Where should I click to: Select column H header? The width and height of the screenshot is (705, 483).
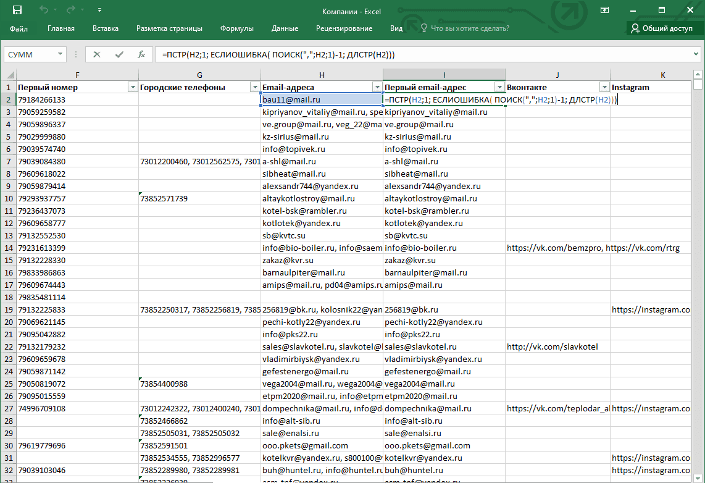(x=322, y=75)
